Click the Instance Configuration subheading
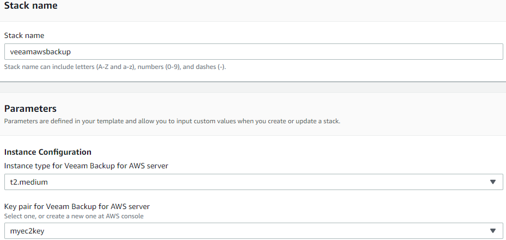 [x=48, y=151]
